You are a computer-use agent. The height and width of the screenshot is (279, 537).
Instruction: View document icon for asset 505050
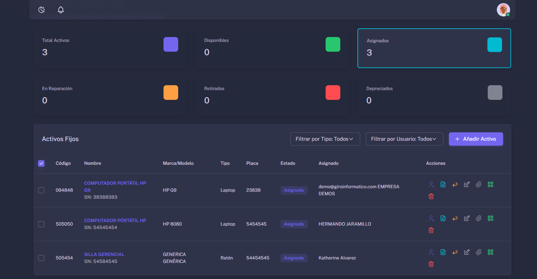443,218
